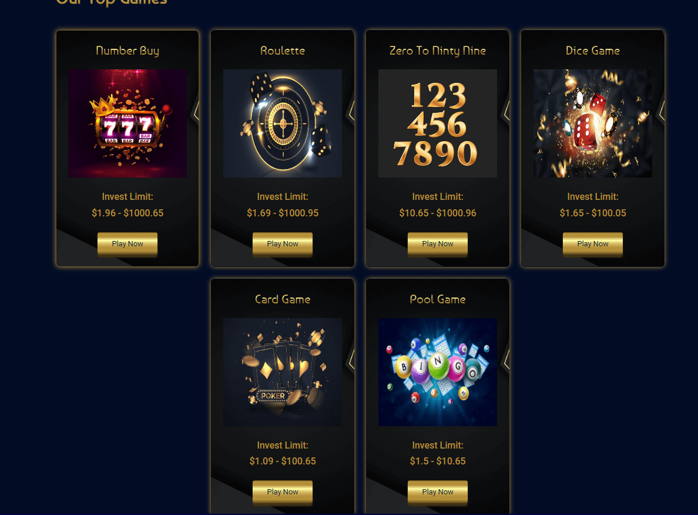Play Now on Number Buy card

(127, 244)
